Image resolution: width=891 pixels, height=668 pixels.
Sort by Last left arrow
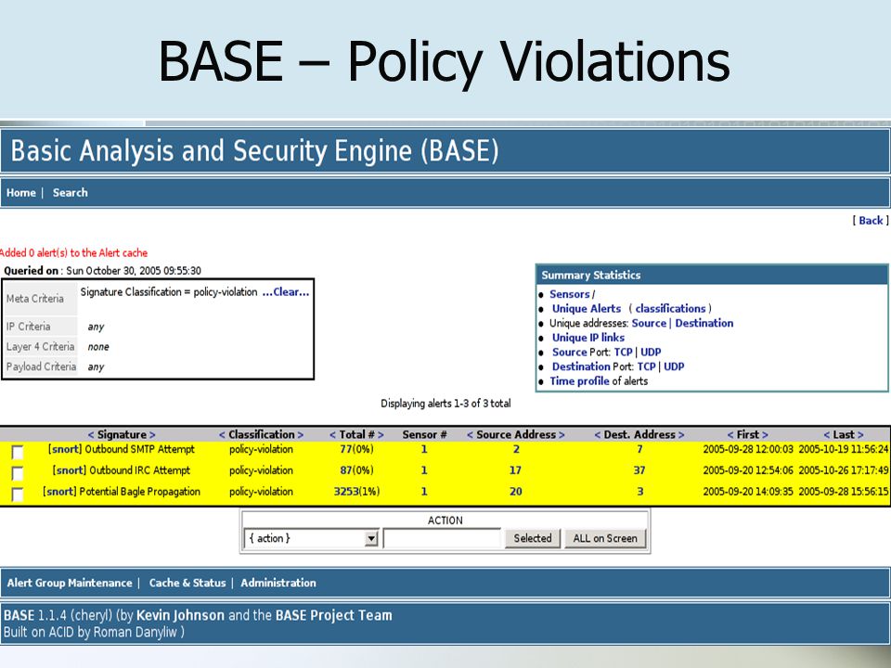pos(827,434)
